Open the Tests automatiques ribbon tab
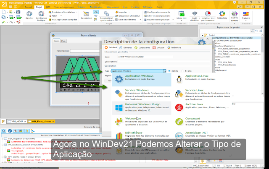 click(x=64, y=7)
